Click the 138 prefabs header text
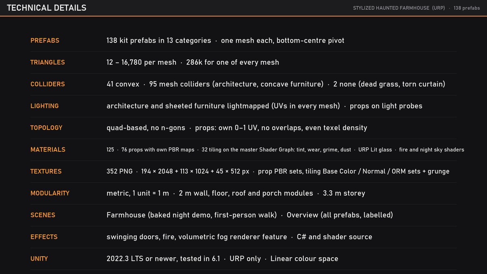487x274 pixels. 467,8
